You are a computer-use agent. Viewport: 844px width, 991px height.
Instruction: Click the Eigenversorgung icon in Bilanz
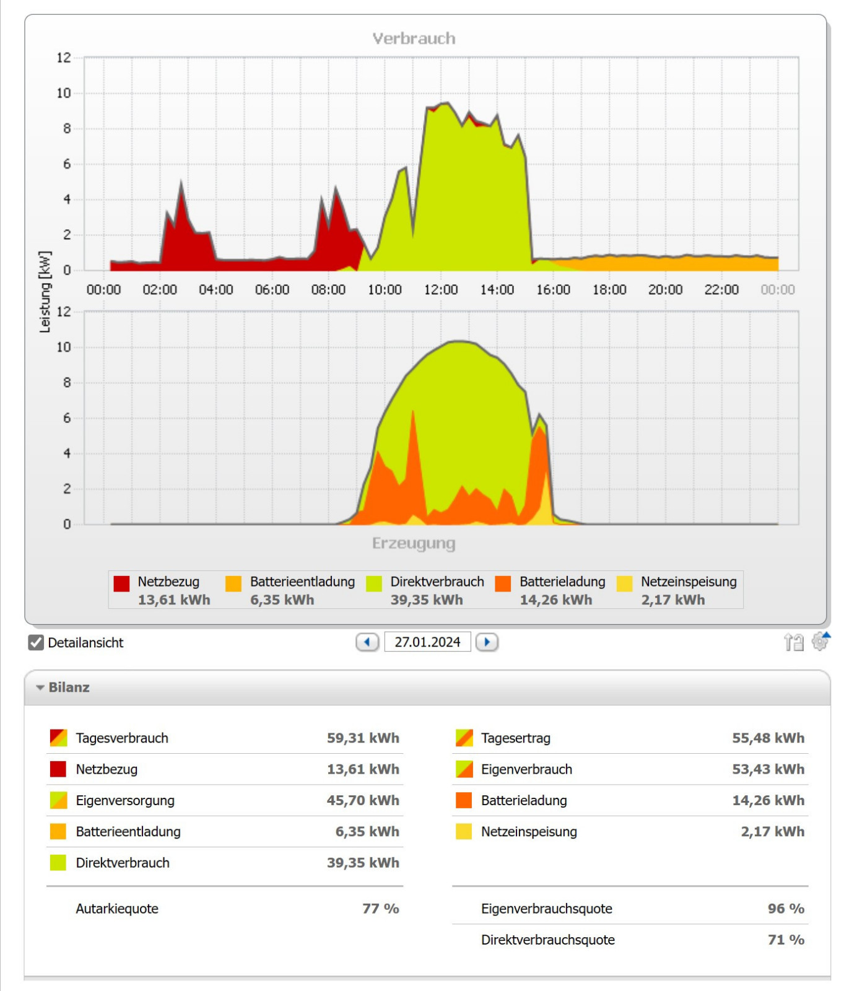58,800
